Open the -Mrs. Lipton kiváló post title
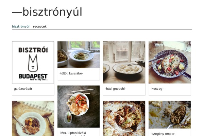 point(73,133)
